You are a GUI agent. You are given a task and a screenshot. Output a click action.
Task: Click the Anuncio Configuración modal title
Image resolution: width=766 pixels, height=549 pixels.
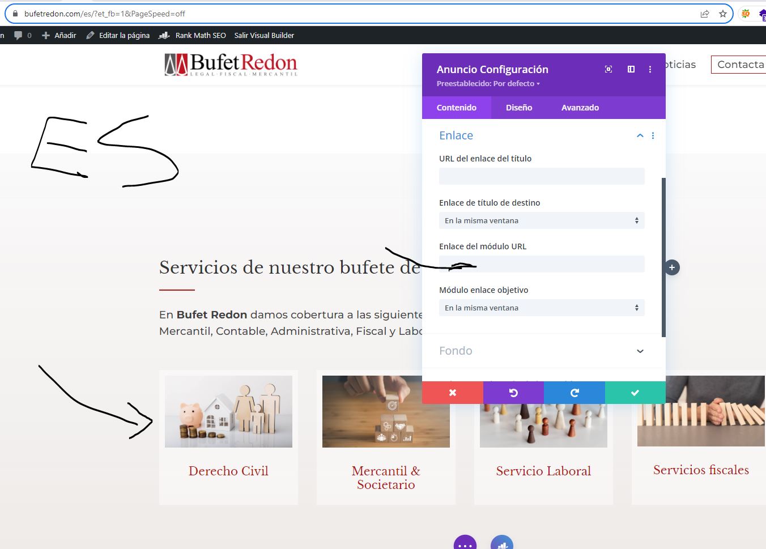point(492,69)
